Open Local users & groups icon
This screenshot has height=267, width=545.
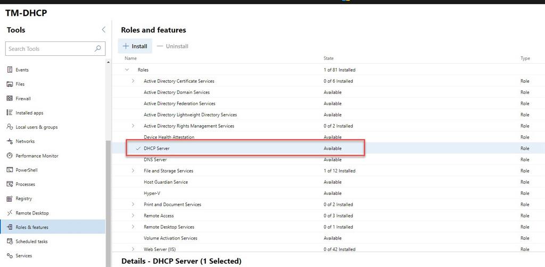[10, 127]
